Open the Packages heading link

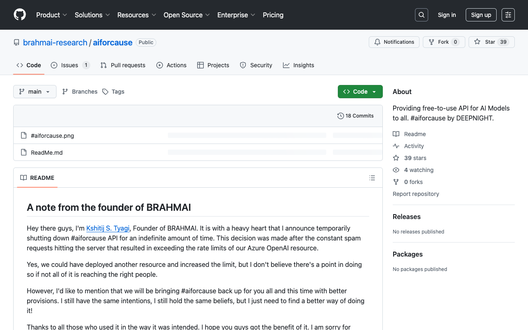[x=408, y=254]
